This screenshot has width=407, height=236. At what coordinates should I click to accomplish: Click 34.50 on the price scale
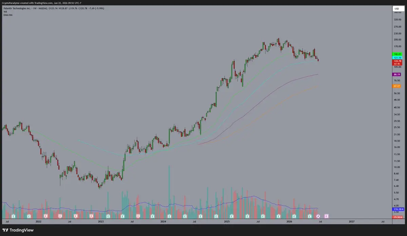tap(397, 114)
